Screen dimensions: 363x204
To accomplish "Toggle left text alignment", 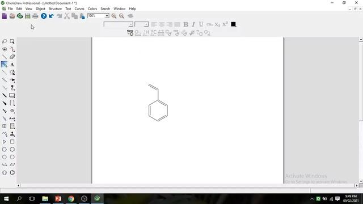I will (x=154, y=24).
